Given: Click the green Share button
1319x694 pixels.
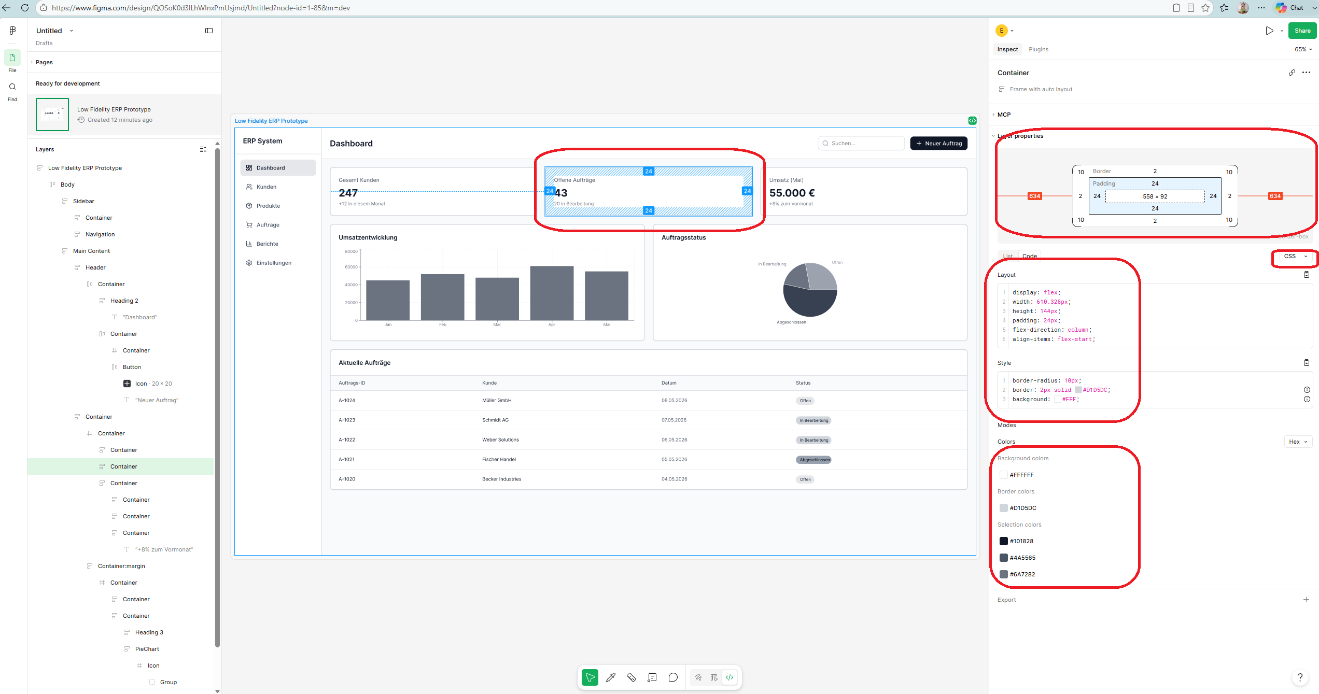Looking at the screenshot, I should 1302,31.
